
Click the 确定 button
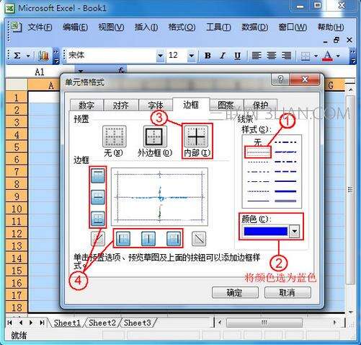click(235, 292)
